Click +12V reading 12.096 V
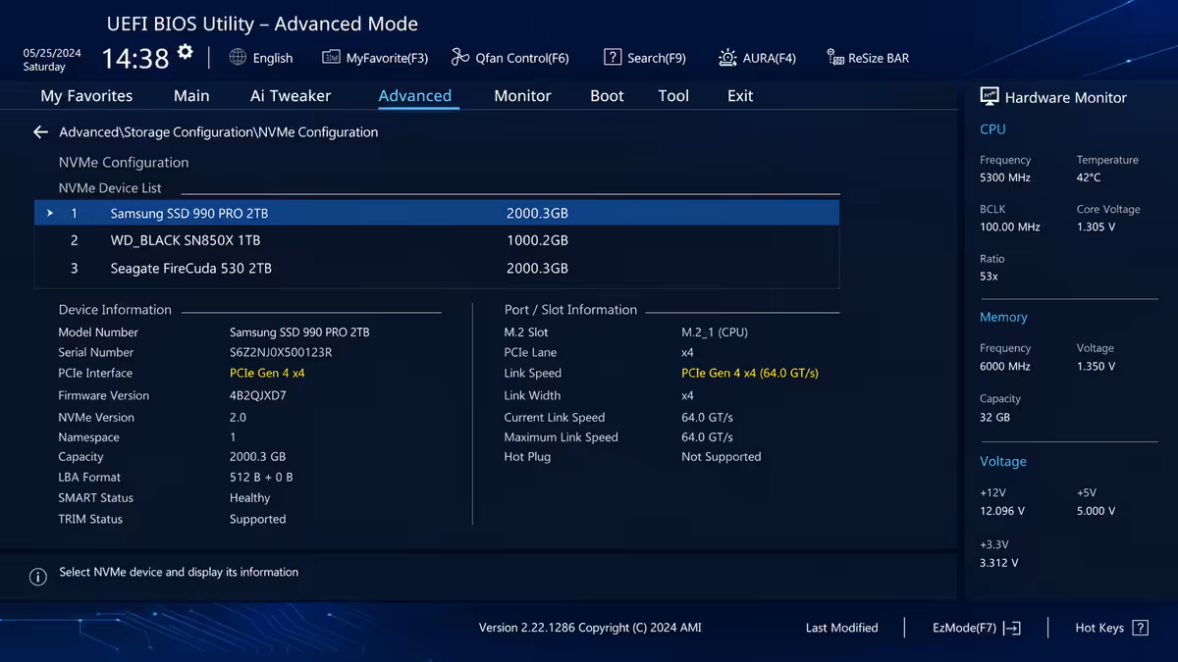1178x662 pixels. (1002, 511)
